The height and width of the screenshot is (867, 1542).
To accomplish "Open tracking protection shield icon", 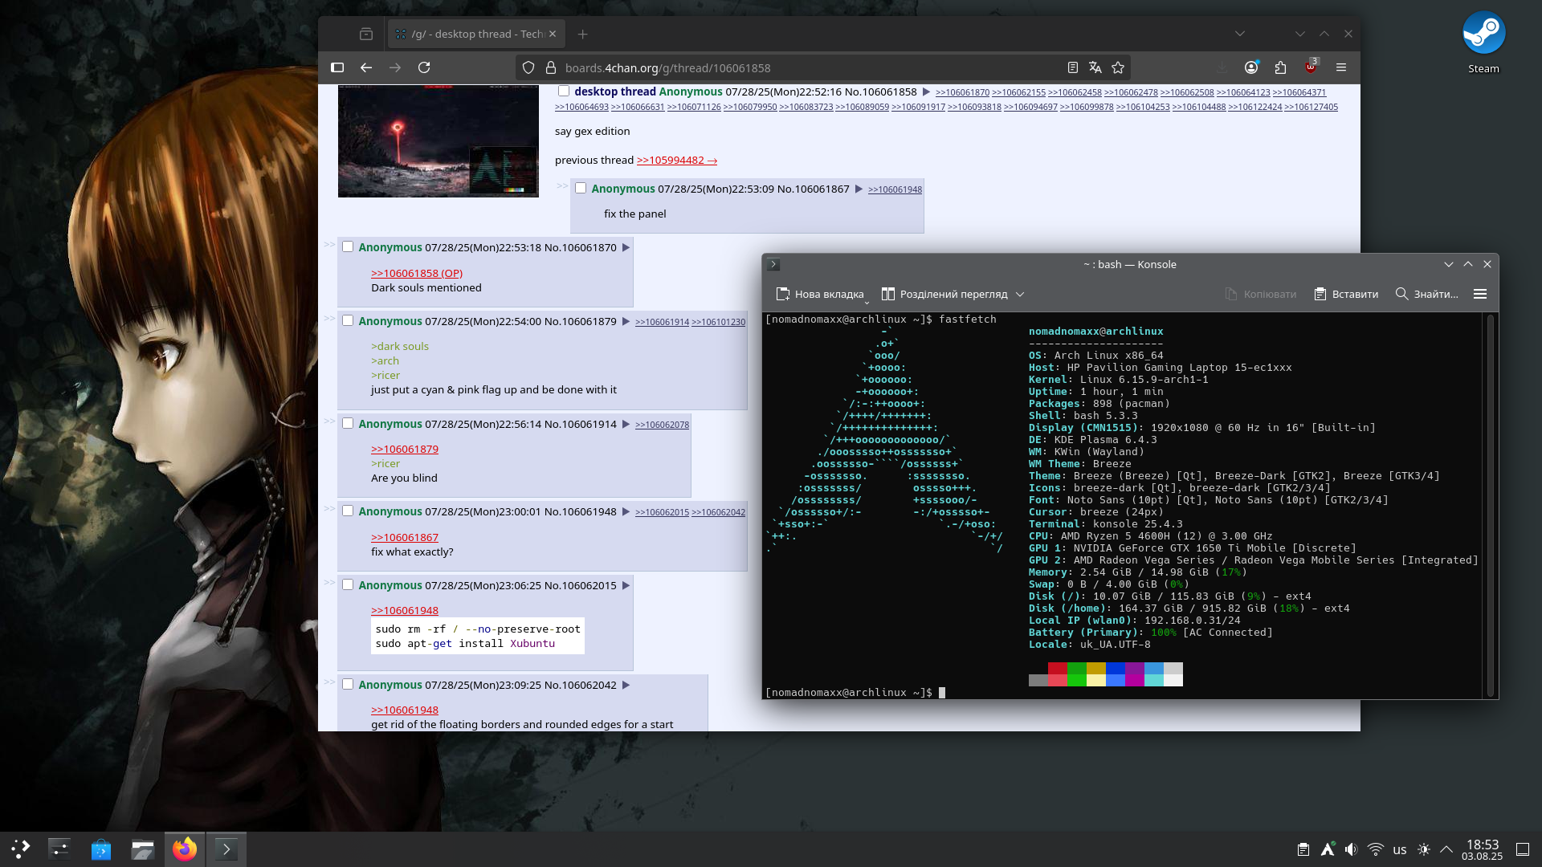I will tap(528, 67).
